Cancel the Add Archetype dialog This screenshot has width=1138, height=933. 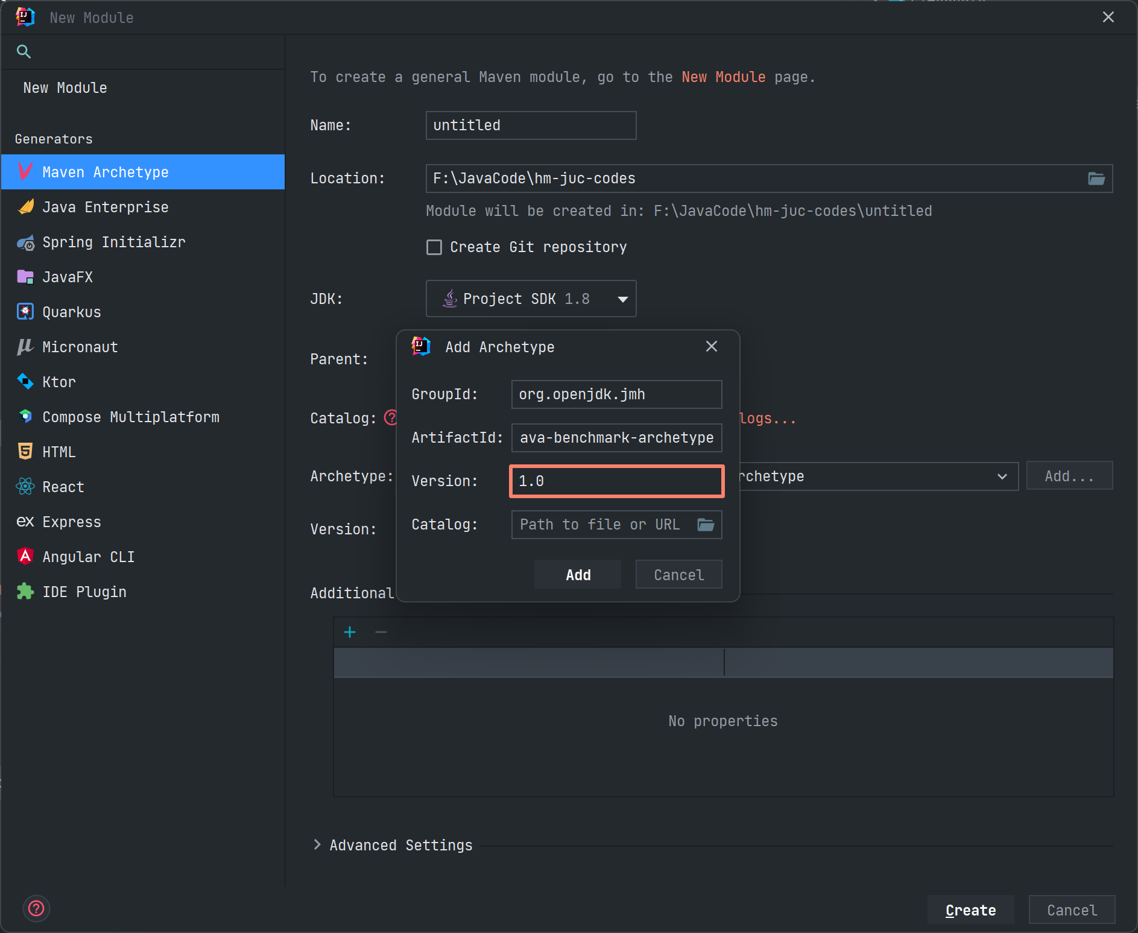point(678,575)
